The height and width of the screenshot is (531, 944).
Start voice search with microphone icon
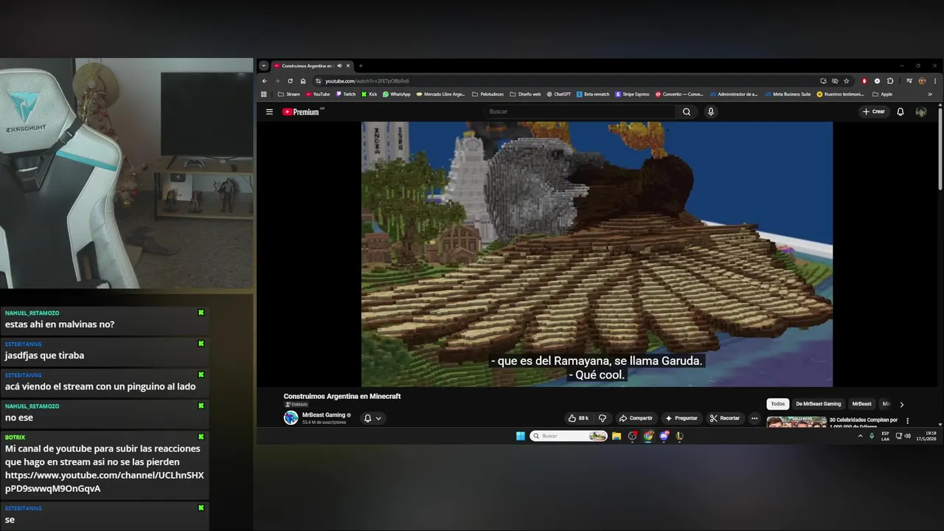tap(711, 112)
